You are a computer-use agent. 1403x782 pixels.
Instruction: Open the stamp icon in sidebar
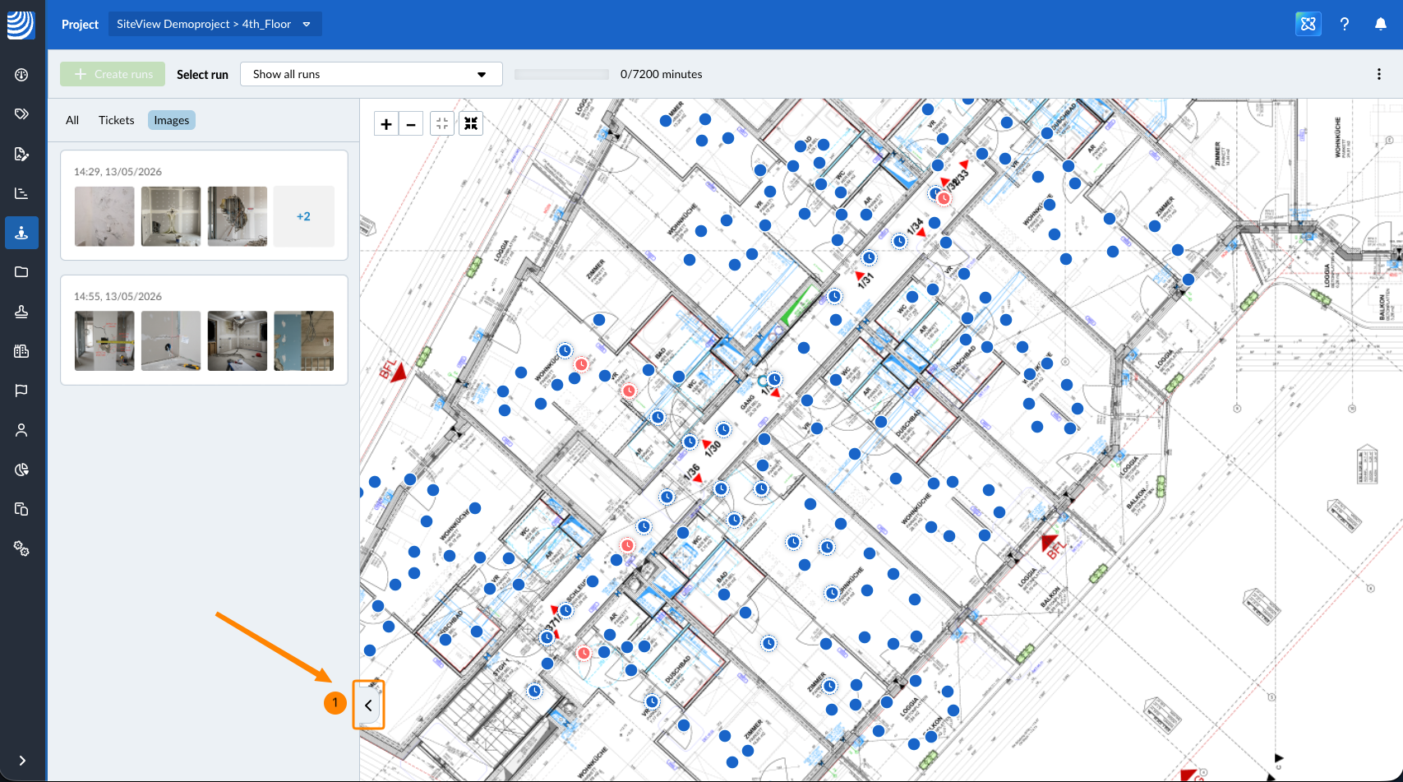[x=21, y=312]
